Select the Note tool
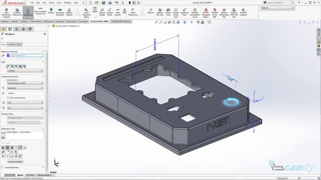This screenshot has width=321, height=180. click(124, 11)
